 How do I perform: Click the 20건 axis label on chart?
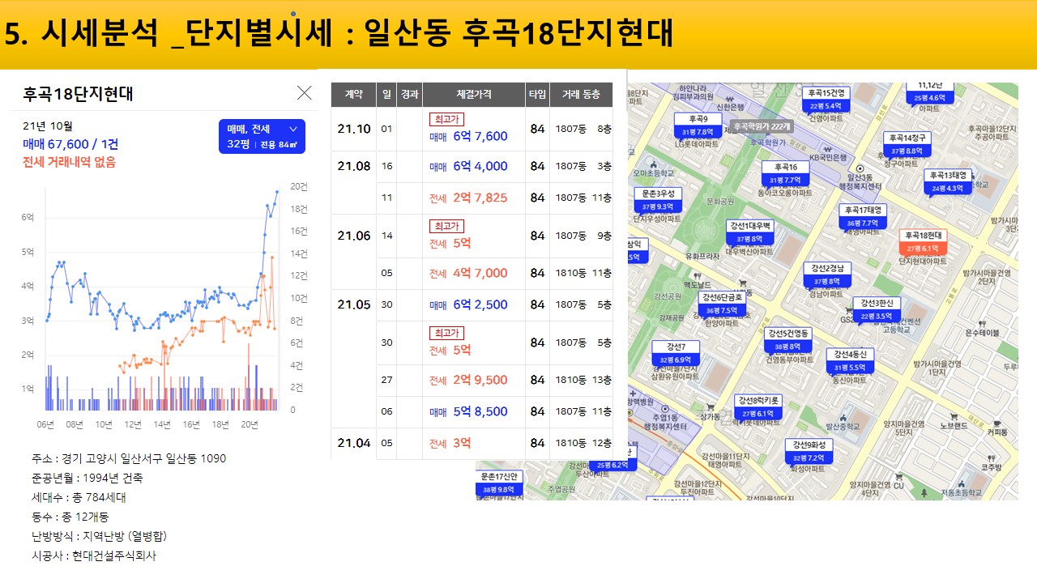[298, 186]
